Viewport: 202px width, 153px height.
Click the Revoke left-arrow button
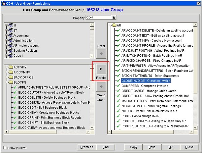pyautogui.click(x=101, y=69)
